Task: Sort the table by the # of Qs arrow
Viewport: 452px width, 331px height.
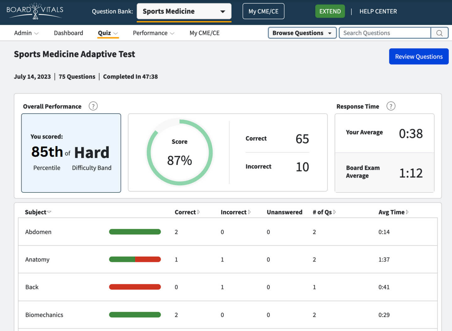Action: (x=335, y=212)
